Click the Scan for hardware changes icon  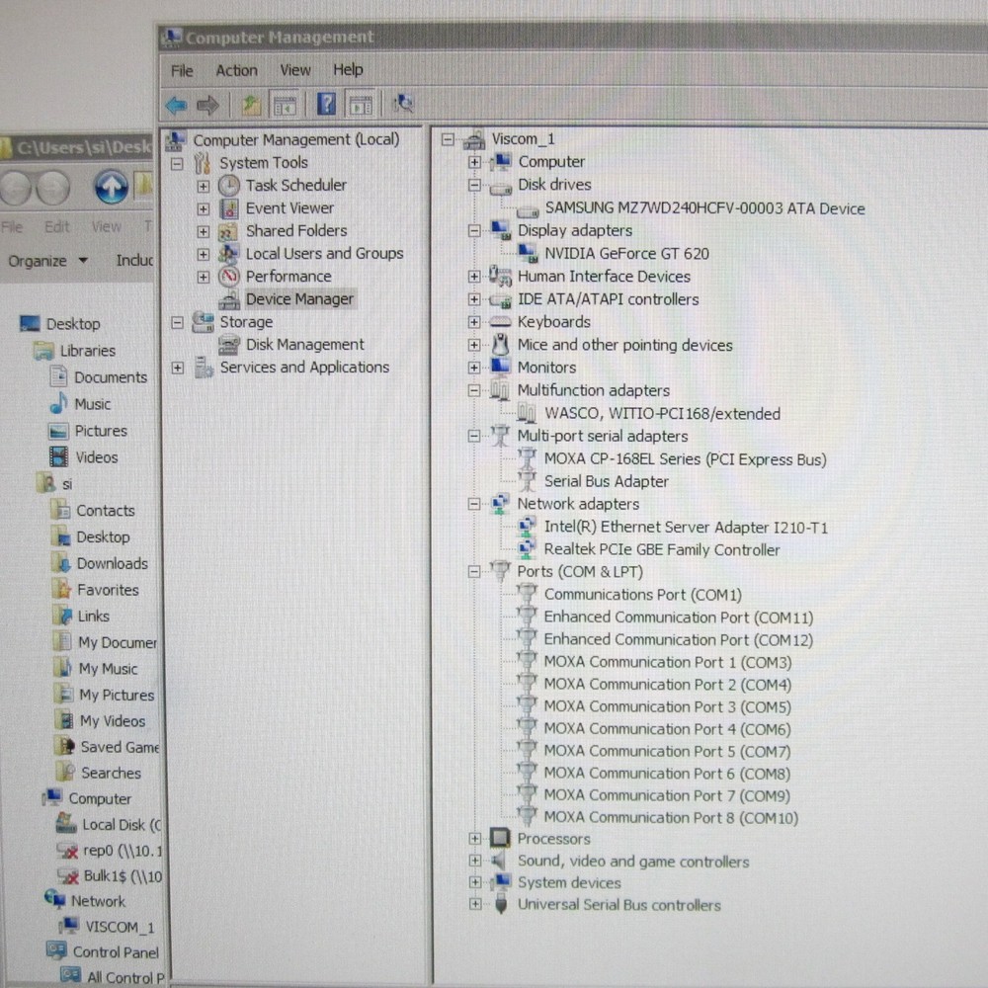click(402, 104)
